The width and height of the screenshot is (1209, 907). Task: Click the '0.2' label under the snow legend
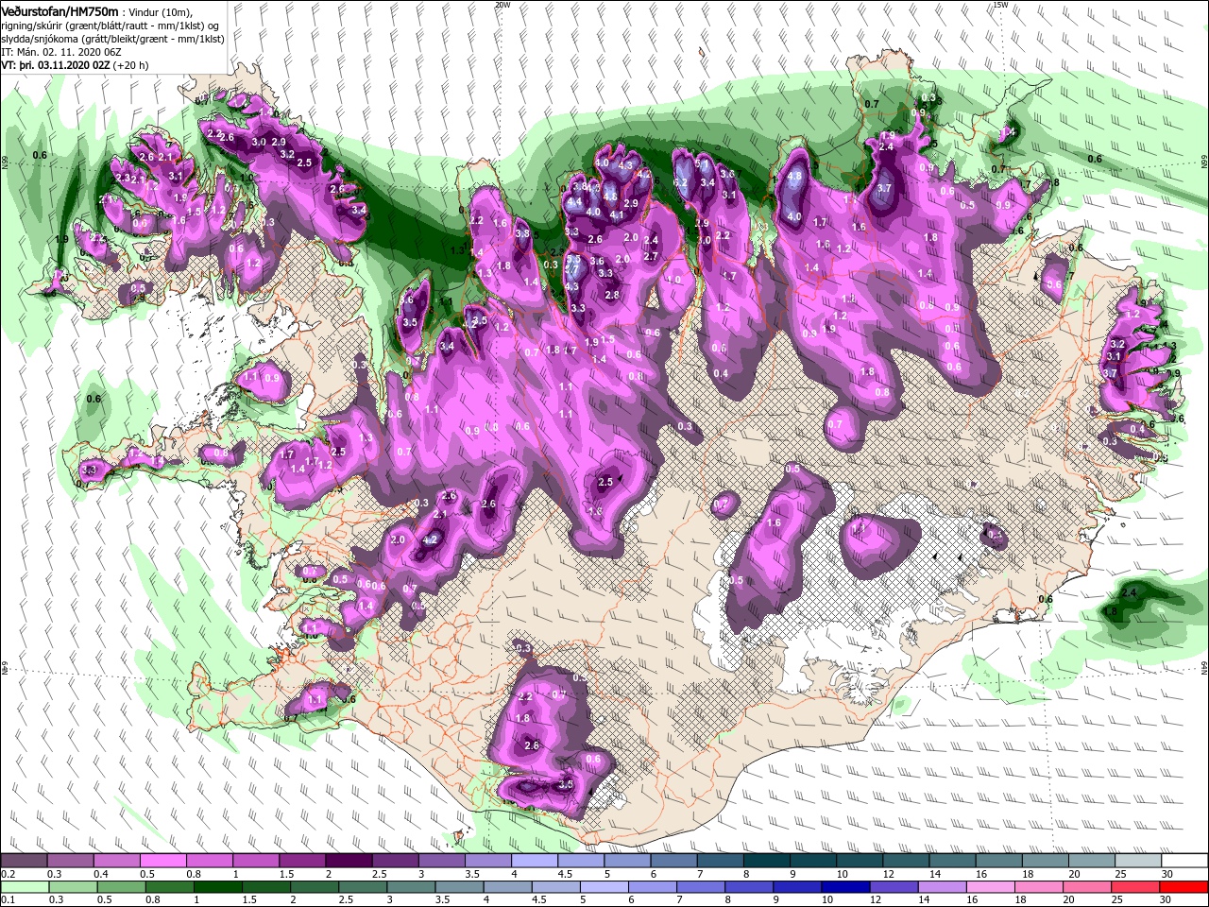click(x=7, y=874)
